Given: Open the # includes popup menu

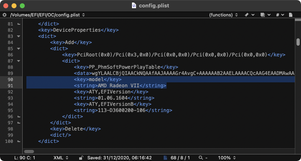Looking at the screenshot, I should click(x=277, y=15).
